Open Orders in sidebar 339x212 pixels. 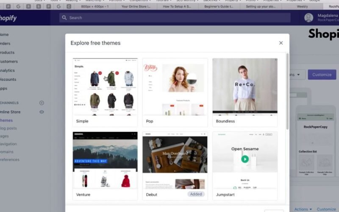[x=5, y=44]
